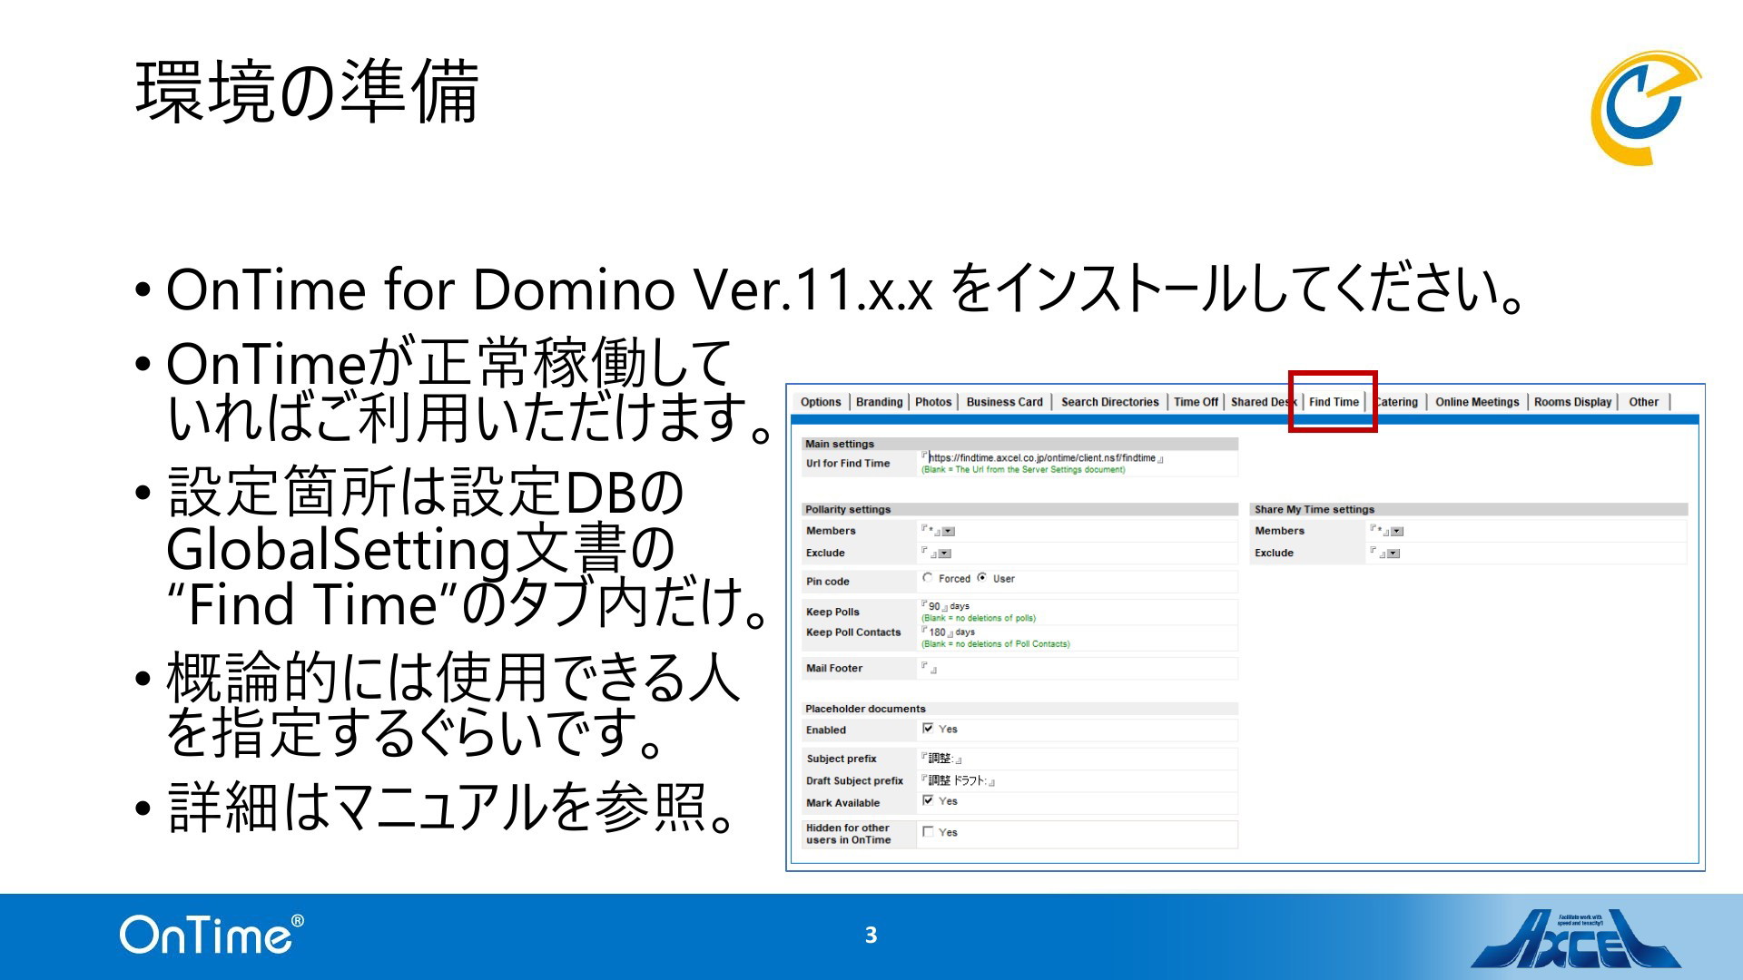Check the Hidden for other users checkbox
Image resolution: width=1743 pixels, height=980 pixels.
pyautogui.click(x=928, y=832)
